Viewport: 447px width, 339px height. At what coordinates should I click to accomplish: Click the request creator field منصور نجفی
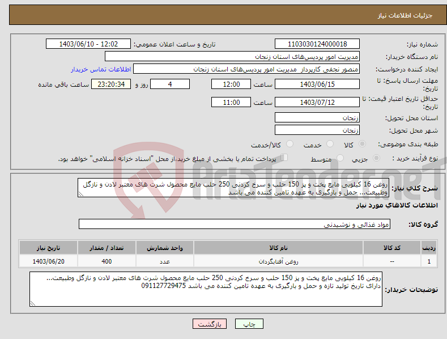pyautogui.click(x=246, y=69)
